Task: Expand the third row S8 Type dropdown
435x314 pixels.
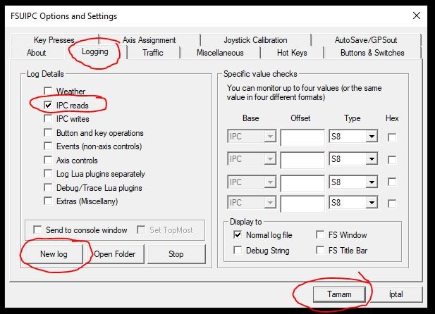Action: 372,182
